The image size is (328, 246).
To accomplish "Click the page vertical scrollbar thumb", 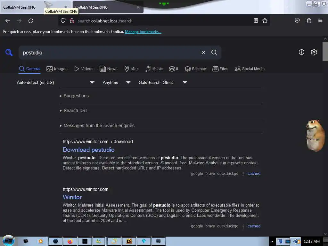I will (x=325, y=51).
